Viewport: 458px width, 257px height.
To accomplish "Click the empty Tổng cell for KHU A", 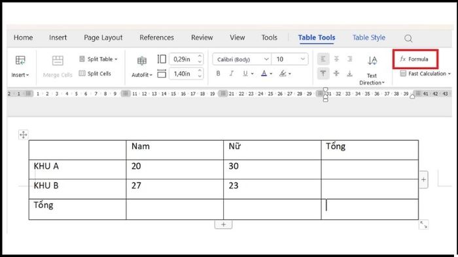I will pos(370,170).
